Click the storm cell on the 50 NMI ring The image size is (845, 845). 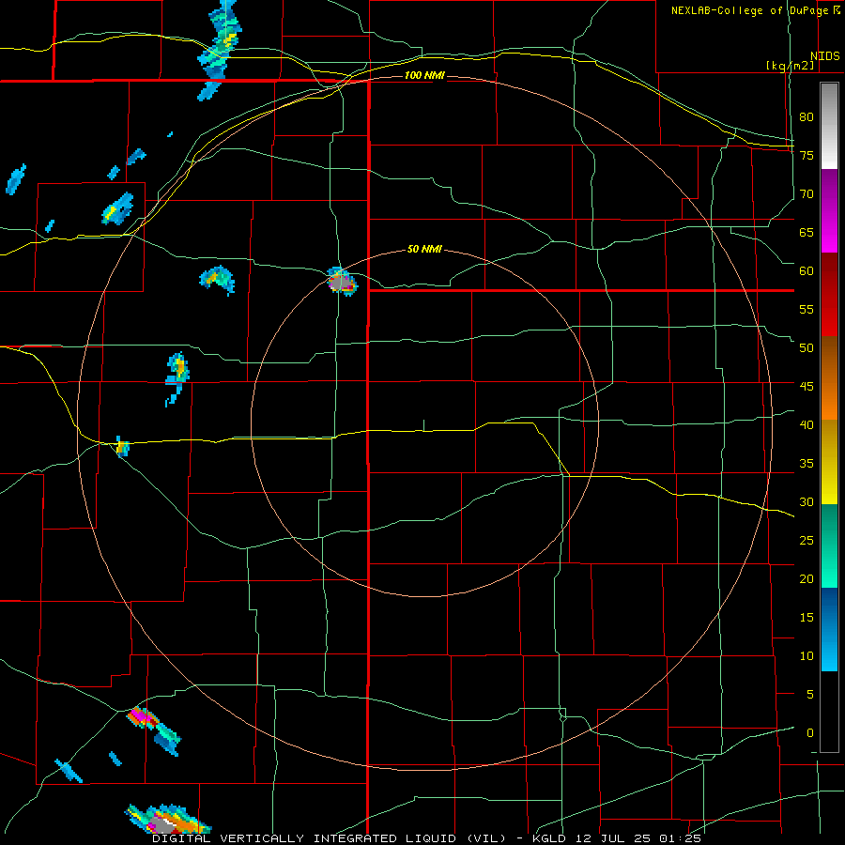tap(342, 281)
